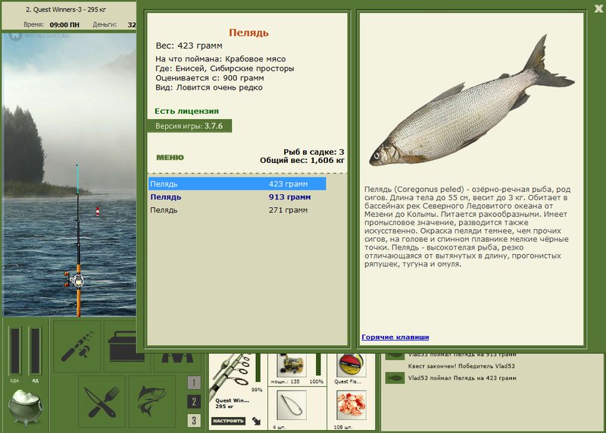Click the arrow icon beside Настроить

click(x=256, y=421)
